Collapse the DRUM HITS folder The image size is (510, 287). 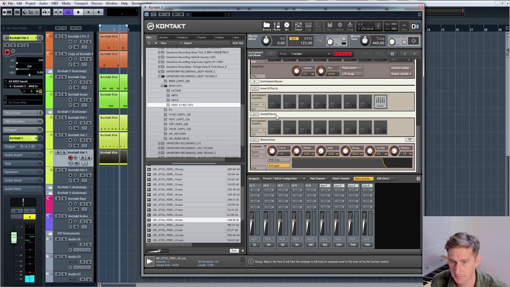[162, 86]
